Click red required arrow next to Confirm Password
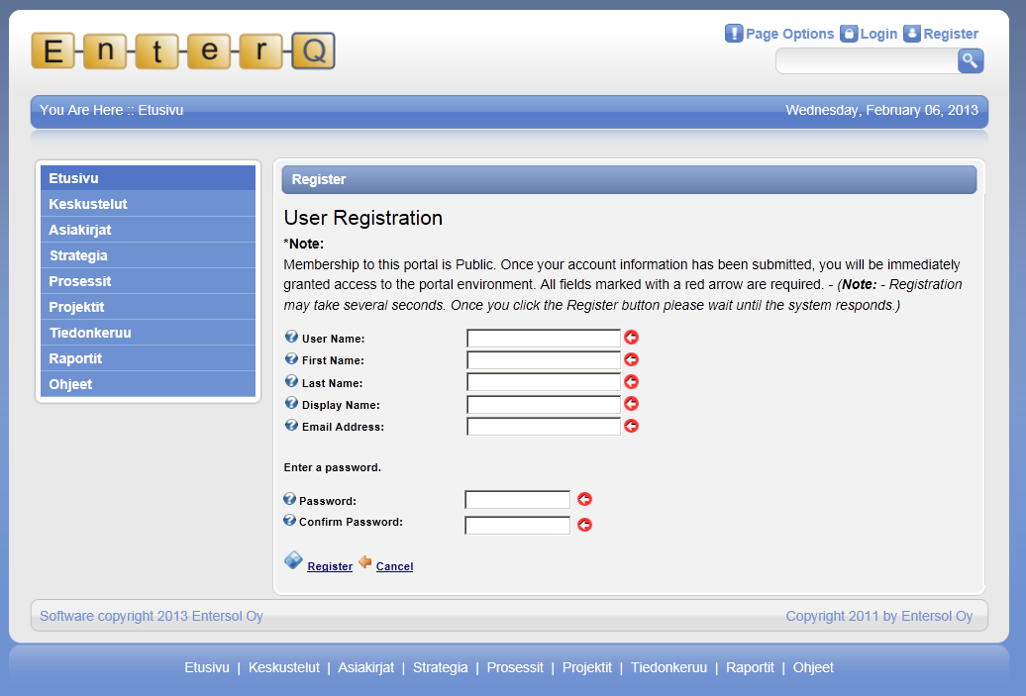 point(585,525)
